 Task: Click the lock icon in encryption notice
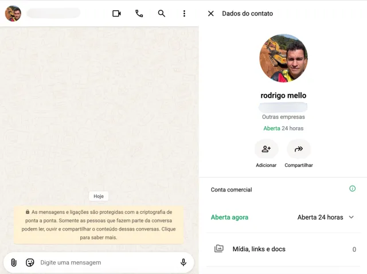coord(28,212)
